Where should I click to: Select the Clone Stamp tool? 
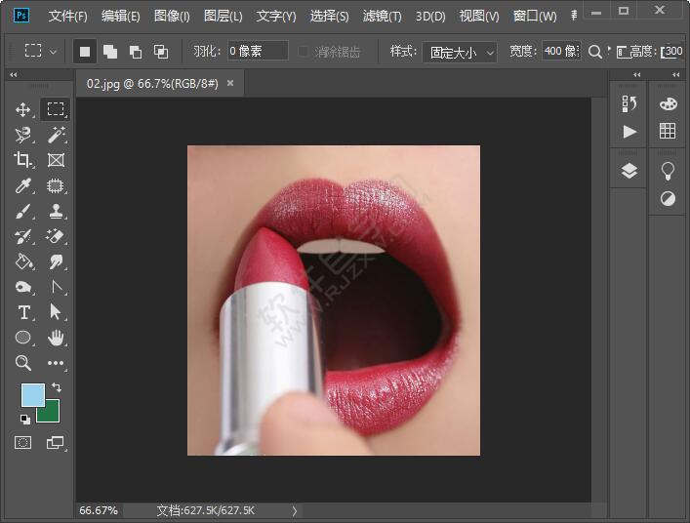(x=56, y=211)
